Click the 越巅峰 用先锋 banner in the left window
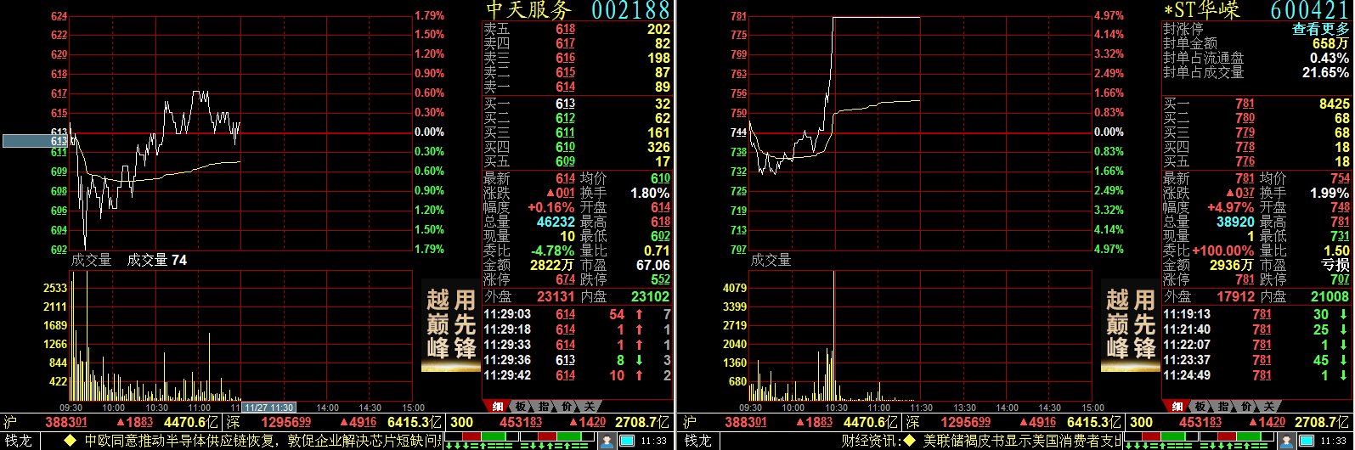This screenshot has height=450, width=1355. click(x=450, y=324)
